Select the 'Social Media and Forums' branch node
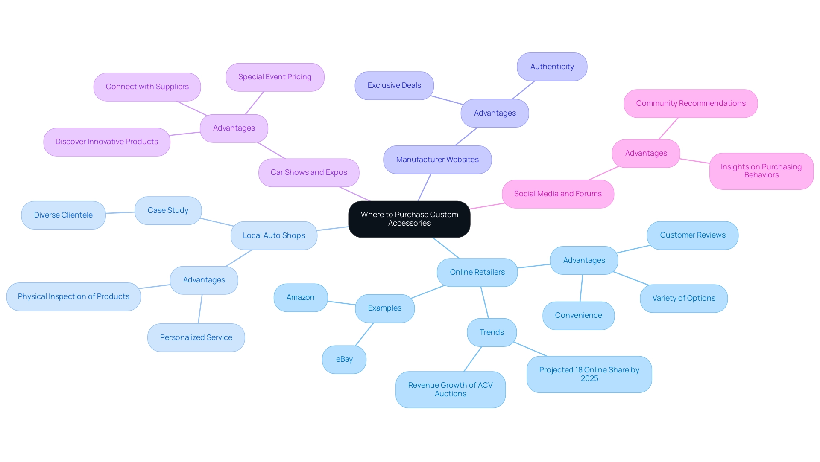 click(557, 194)
